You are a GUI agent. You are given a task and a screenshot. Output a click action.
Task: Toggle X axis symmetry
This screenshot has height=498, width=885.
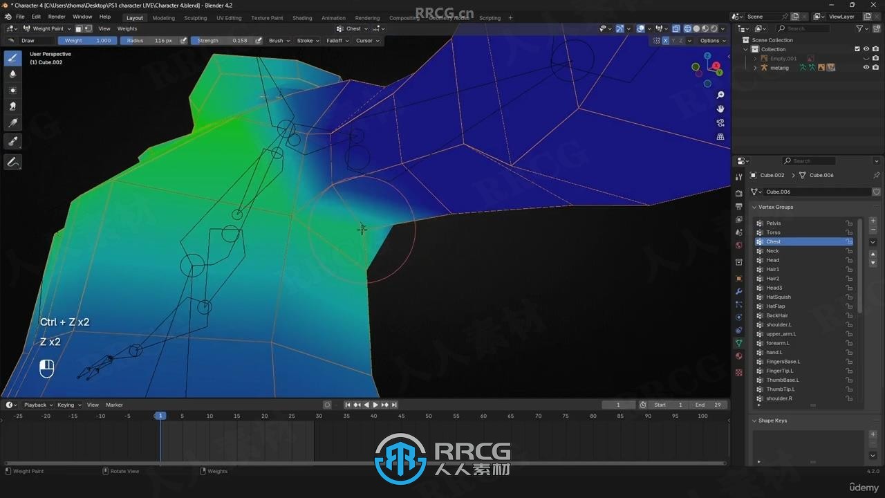coord(665,41)
